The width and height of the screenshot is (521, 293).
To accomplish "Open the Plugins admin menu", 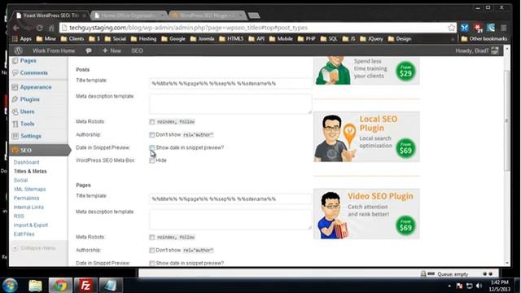I will (29, 99).
